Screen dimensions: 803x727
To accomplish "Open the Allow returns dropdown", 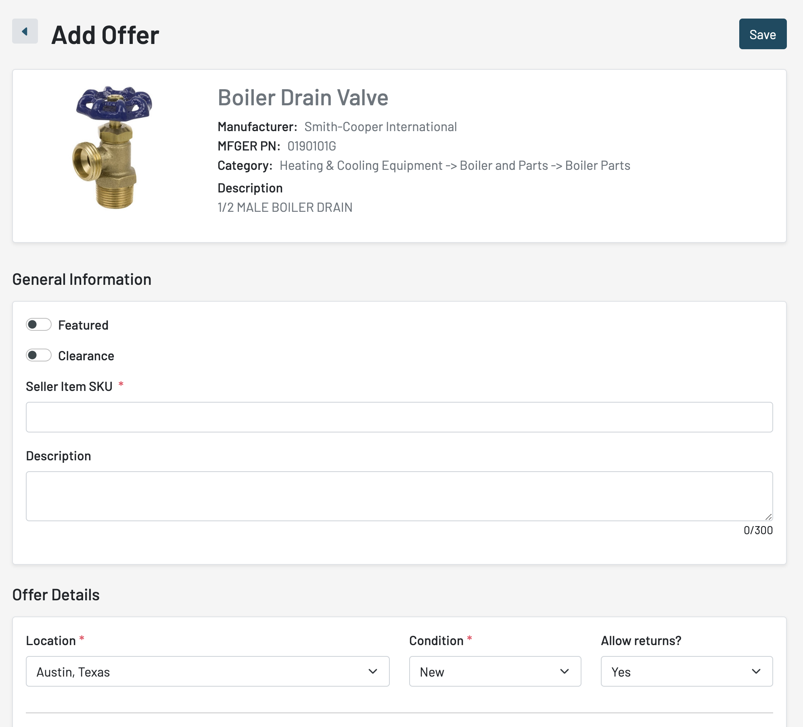I will point(686,672).
